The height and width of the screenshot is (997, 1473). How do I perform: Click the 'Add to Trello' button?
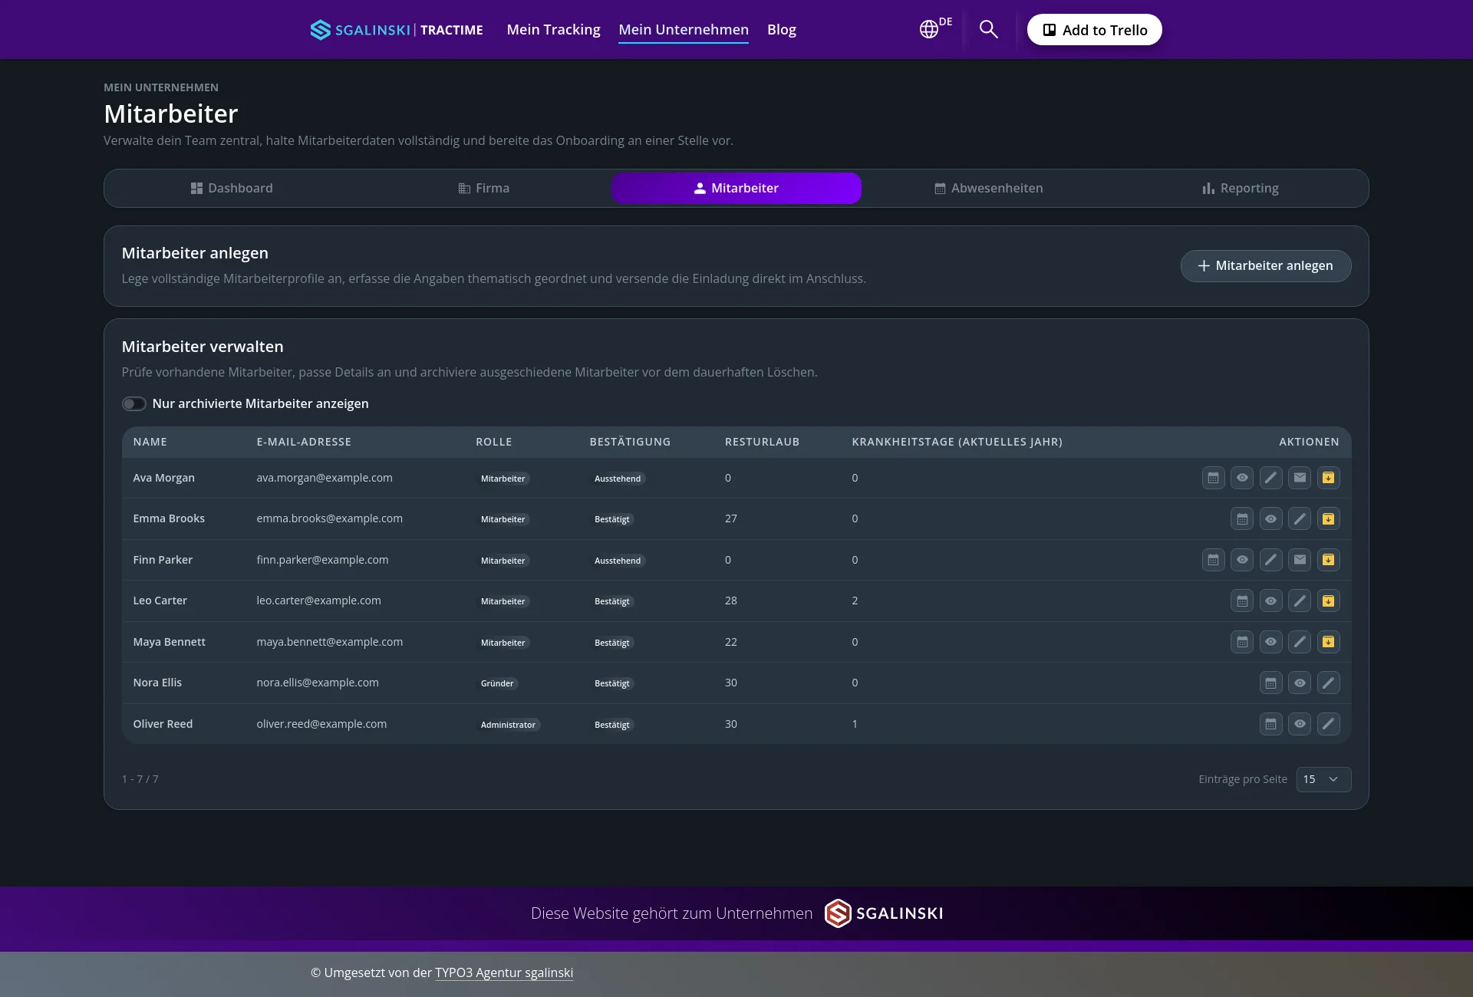[1094, 30]
